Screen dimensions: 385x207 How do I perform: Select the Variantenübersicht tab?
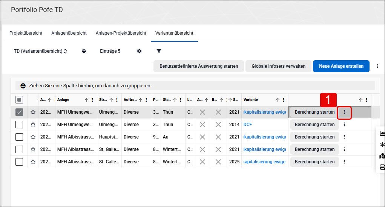click(174, 33)
